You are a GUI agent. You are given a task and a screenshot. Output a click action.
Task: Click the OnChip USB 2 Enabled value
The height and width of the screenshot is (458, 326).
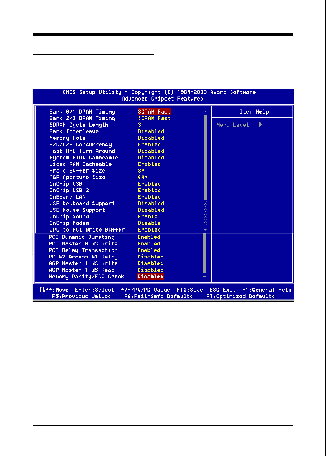pos(149,190)
